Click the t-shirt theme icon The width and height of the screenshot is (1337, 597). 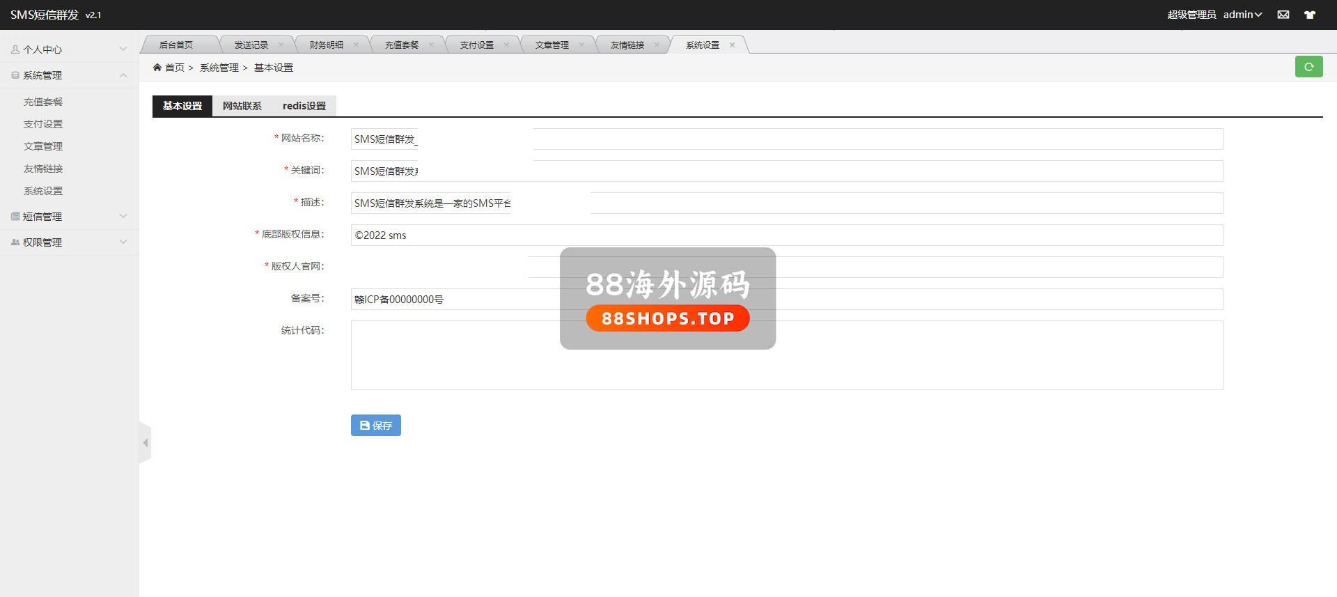click(x=1310, y=15)
